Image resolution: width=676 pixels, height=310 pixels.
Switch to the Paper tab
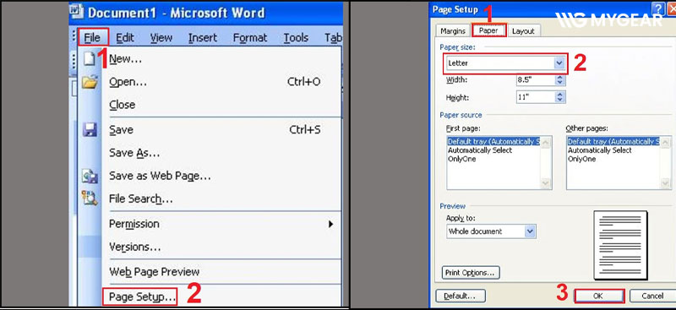tap(488, 30)
